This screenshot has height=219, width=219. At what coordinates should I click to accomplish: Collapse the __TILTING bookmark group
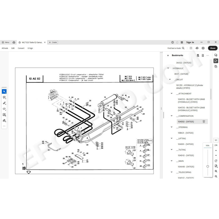(x=172, y=150)
